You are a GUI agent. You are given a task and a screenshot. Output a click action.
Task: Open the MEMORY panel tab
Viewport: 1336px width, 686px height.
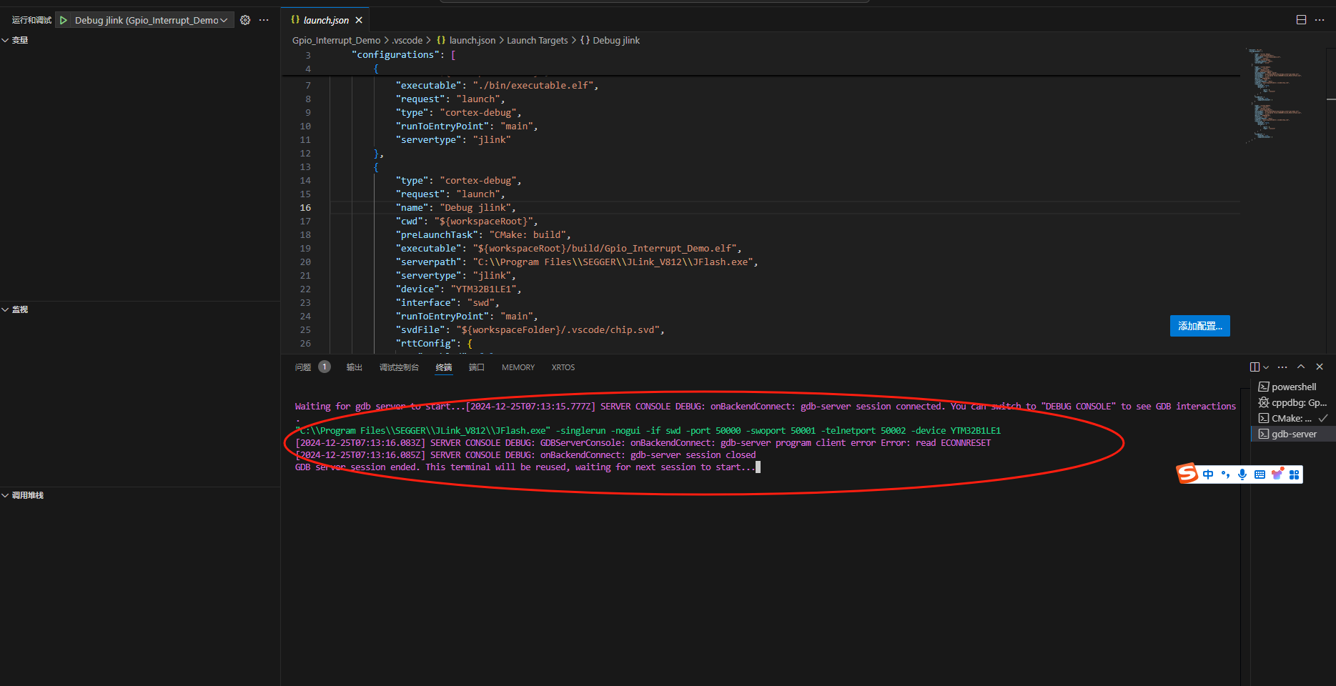(518, 367)
